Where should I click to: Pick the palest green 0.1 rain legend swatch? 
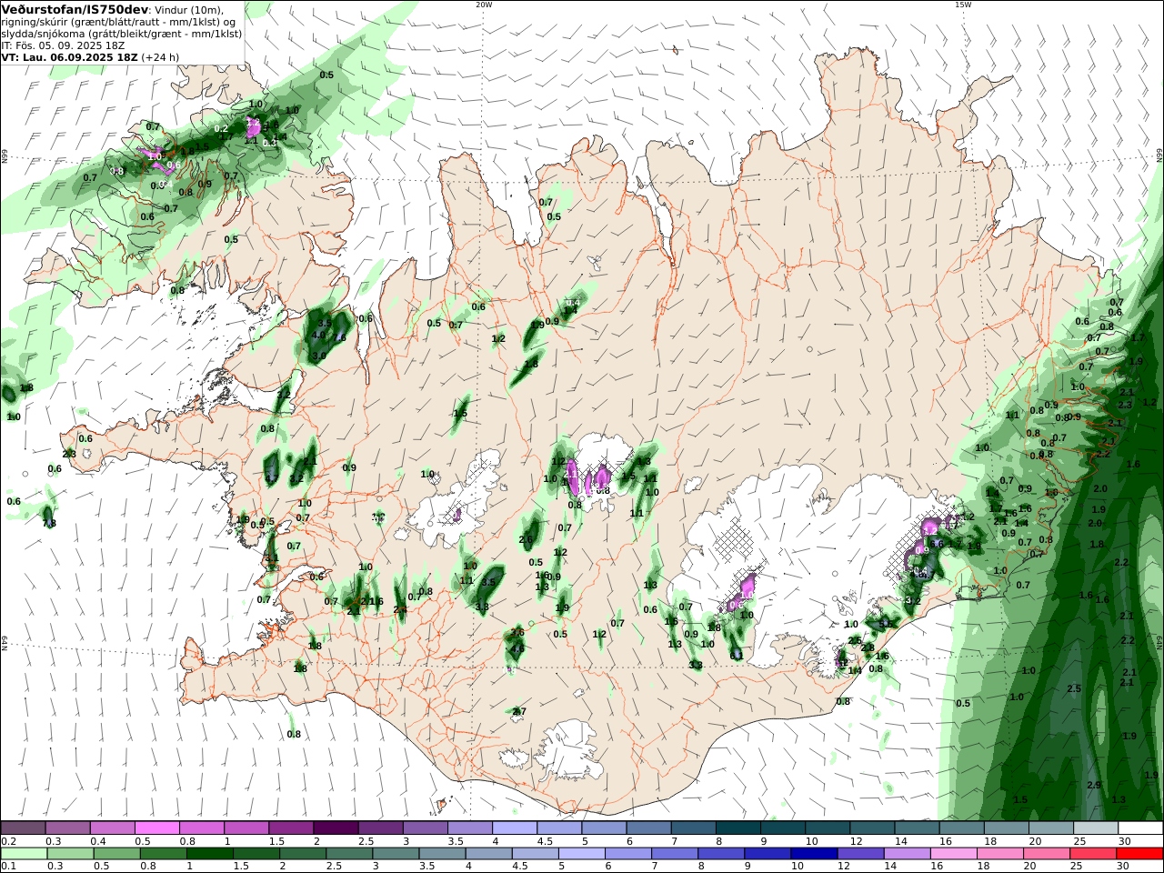pyautogui.click(x=24, y=854)
